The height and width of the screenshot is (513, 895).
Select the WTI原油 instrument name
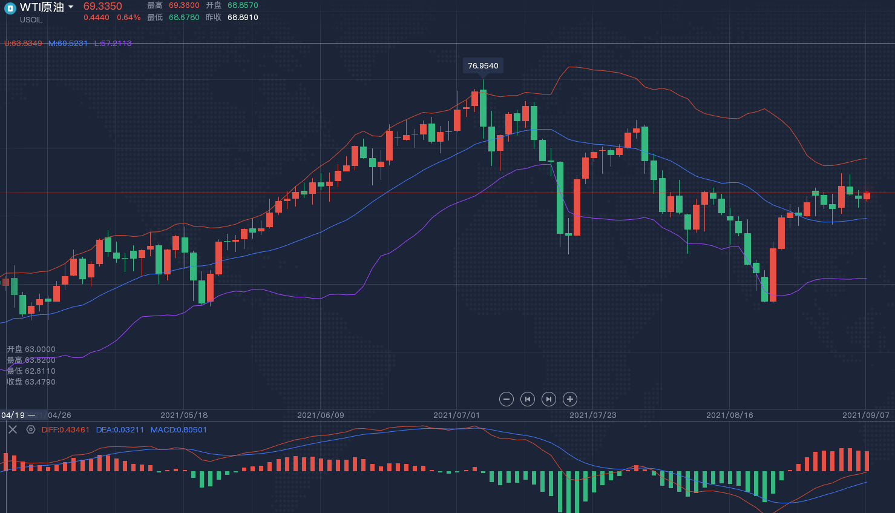[42, 7]
